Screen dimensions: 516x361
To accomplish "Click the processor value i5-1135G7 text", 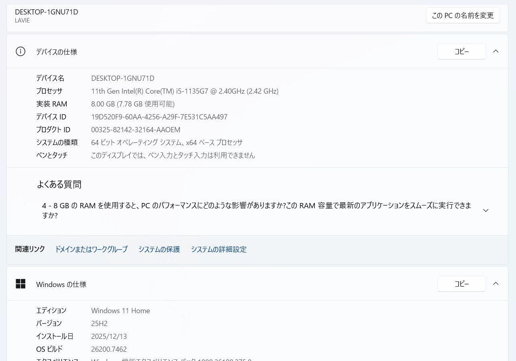I will tap(185, 91).
